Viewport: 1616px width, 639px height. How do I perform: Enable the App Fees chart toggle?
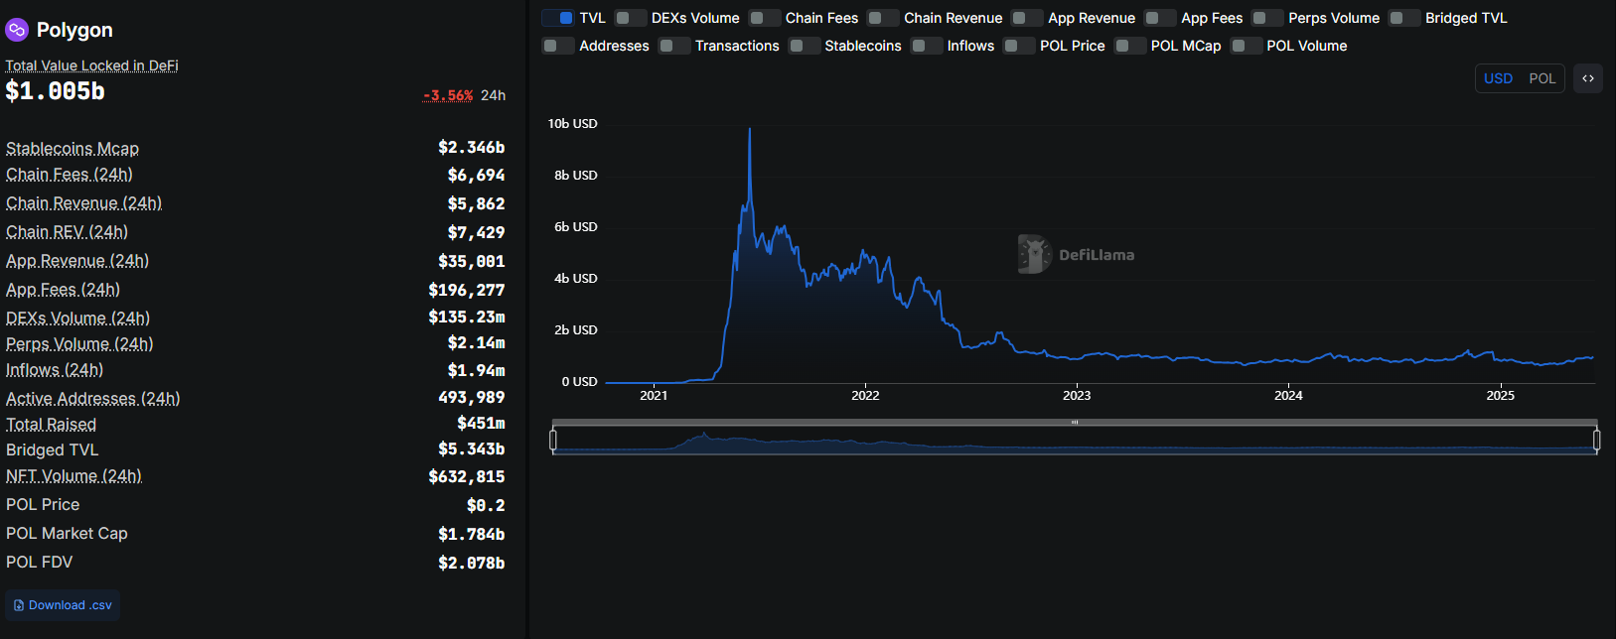[x=1160, y=18]
